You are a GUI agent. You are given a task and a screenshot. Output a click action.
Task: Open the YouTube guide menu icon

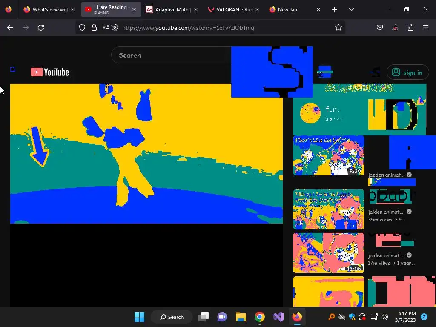point(13,69)
